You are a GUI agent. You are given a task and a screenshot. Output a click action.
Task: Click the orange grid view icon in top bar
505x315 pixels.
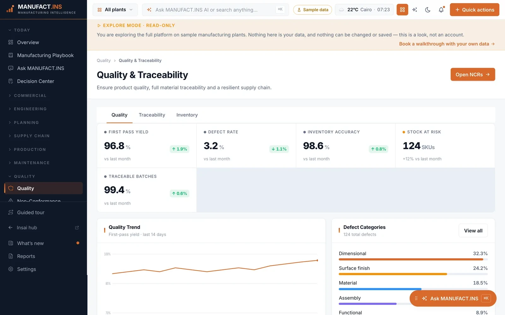pyautogui.click(x=402, y=10)
